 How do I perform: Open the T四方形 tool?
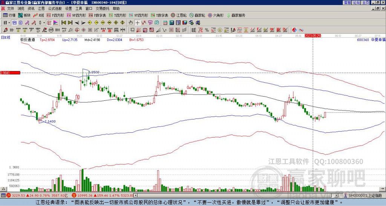pos(118,15)
